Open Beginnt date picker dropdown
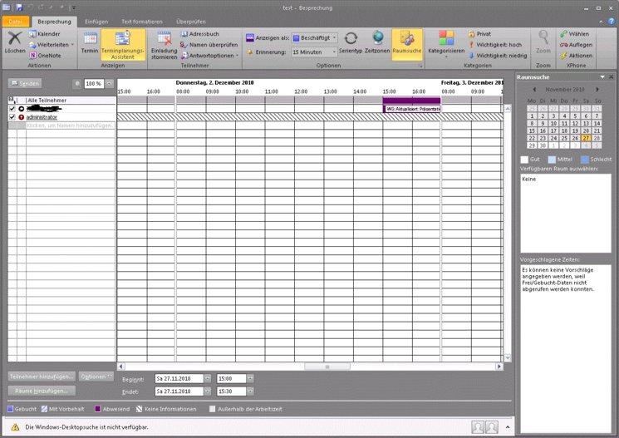 click(208, 379)
